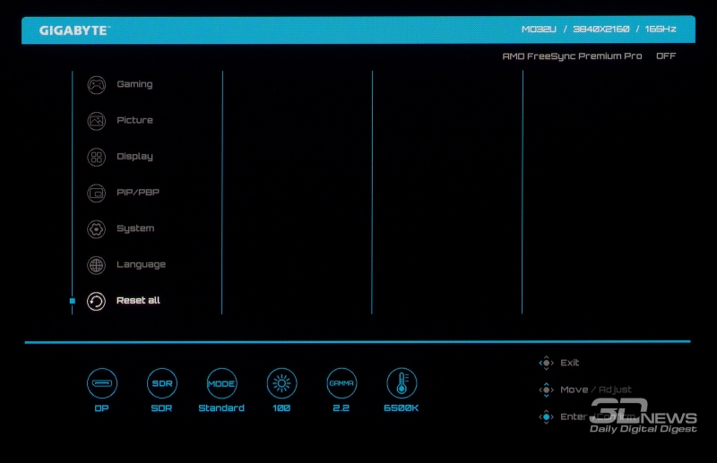Click the DP input port icon
The image size is (717, 463).
(101, 383)
